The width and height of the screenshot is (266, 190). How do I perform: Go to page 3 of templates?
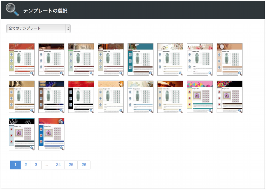tap(36, 165)
